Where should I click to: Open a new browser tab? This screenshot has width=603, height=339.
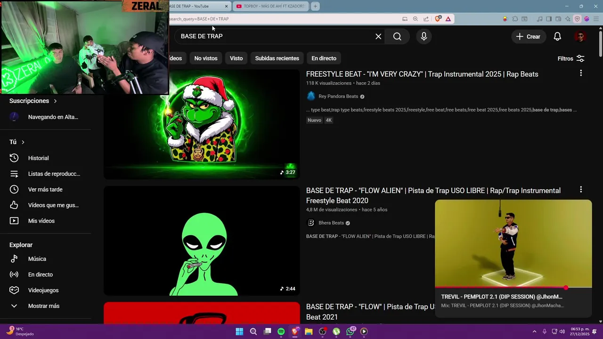[x=315, y=6]
